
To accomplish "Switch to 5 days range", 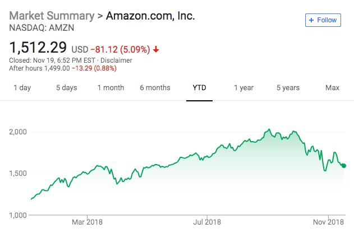I will [x=67, y=87].
